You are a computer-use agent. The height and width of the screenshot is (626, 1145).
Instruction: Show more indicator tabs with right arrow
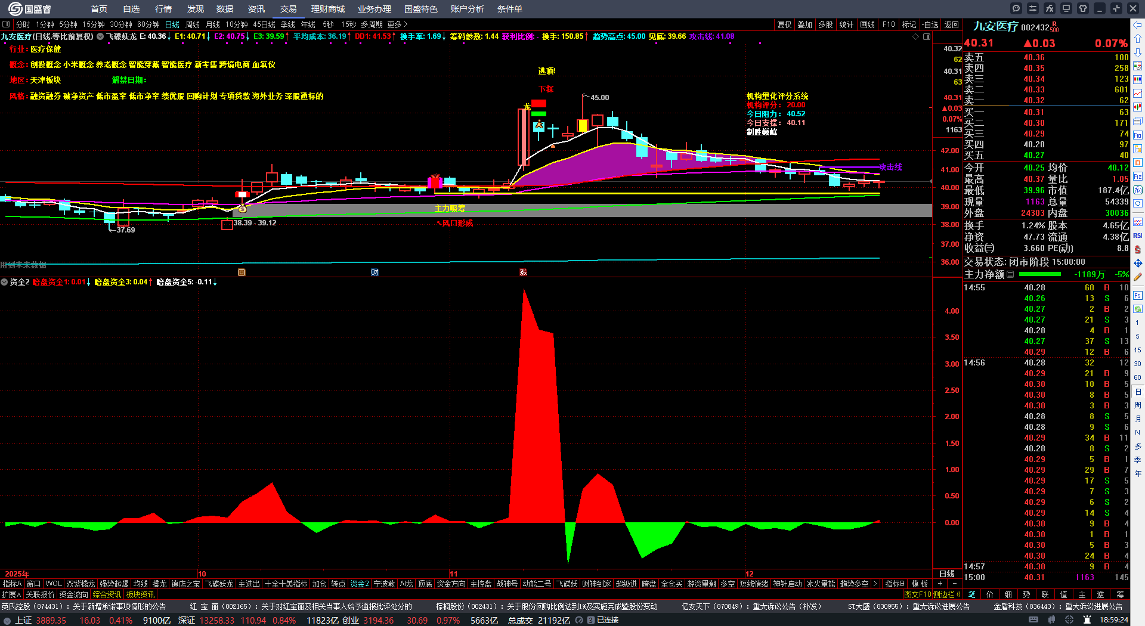[x=875, y=584]
